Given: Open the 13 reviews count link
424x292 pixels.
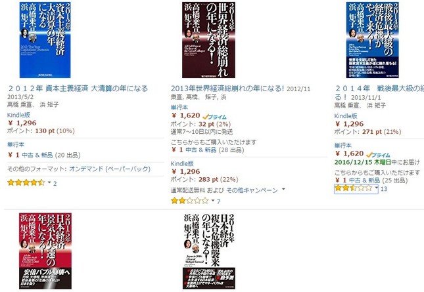Looking at the screenshot, I should point(384,189).
